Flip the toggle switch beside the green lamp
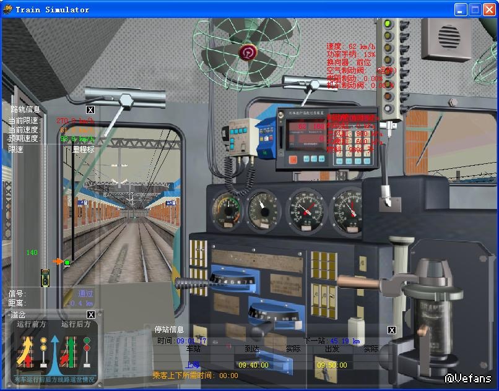 pyautogui.click(x=404, y=25)
